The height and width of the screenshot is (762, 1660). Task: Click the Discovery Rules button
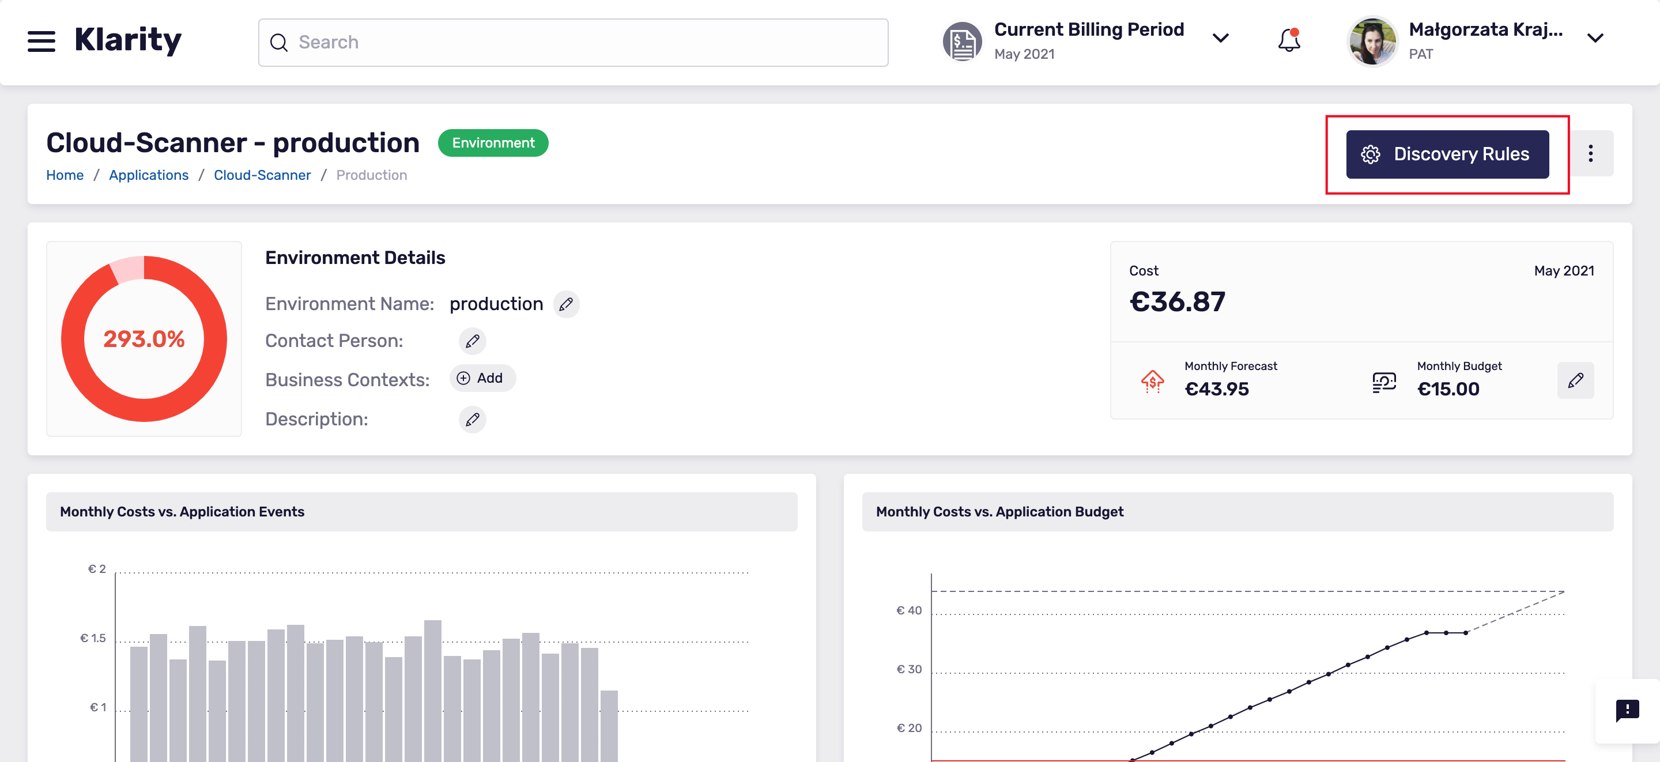[x=1447, y=154]
